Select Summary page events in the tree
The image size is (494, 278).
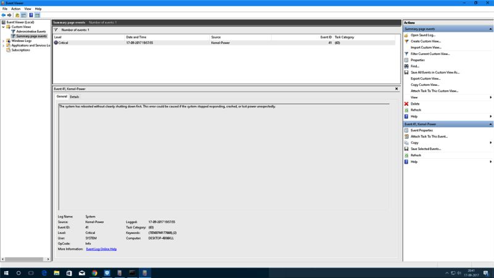tap(31, 36)
